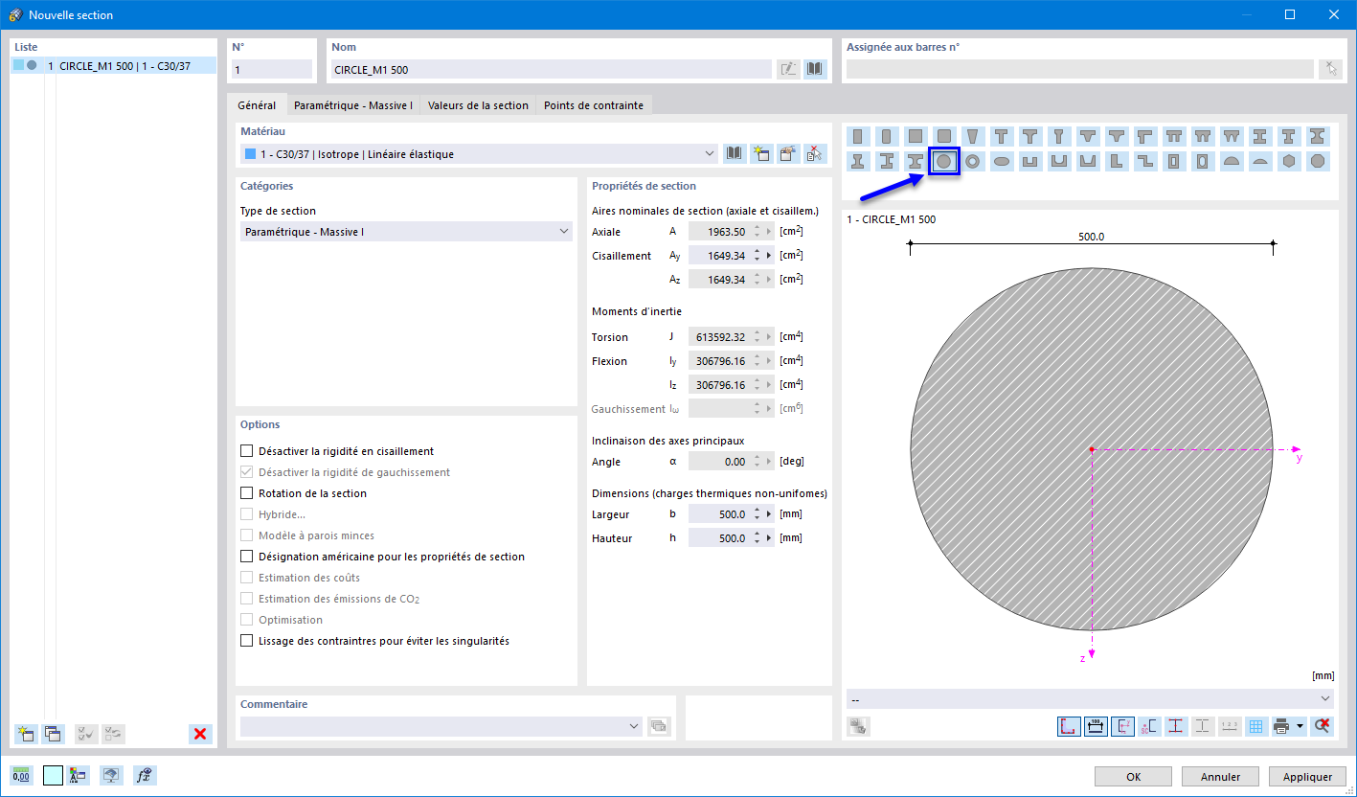Switch to the Valeurs de la section tab
Image resolution: width=1357 pixels, height=797 pixels.
477,105
